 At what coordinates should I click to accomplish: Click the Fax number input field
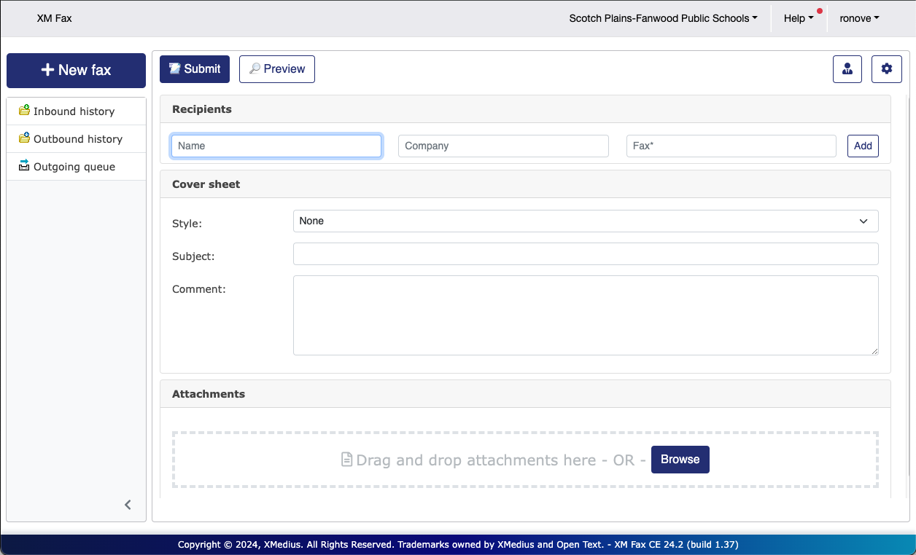(x=731, y=146)
